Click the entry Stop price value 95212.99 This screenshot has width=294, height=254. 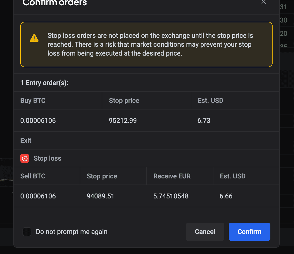pos(123,120)
